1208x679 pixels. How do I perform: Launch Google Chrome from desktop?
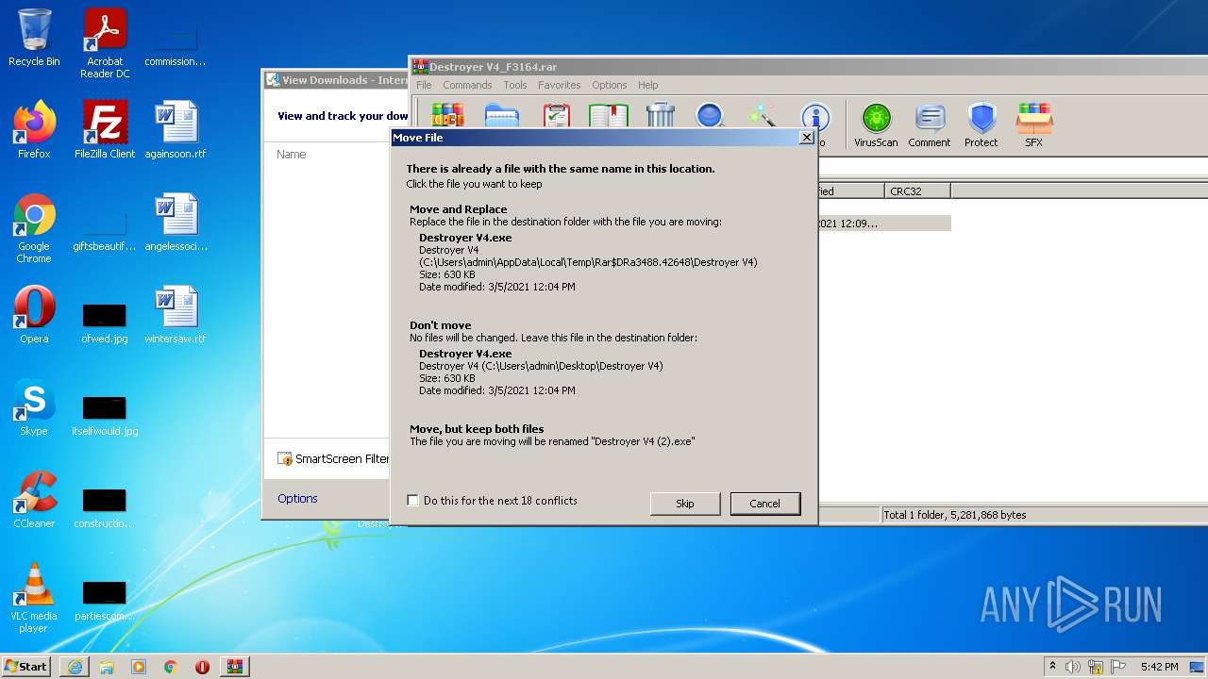34,228
